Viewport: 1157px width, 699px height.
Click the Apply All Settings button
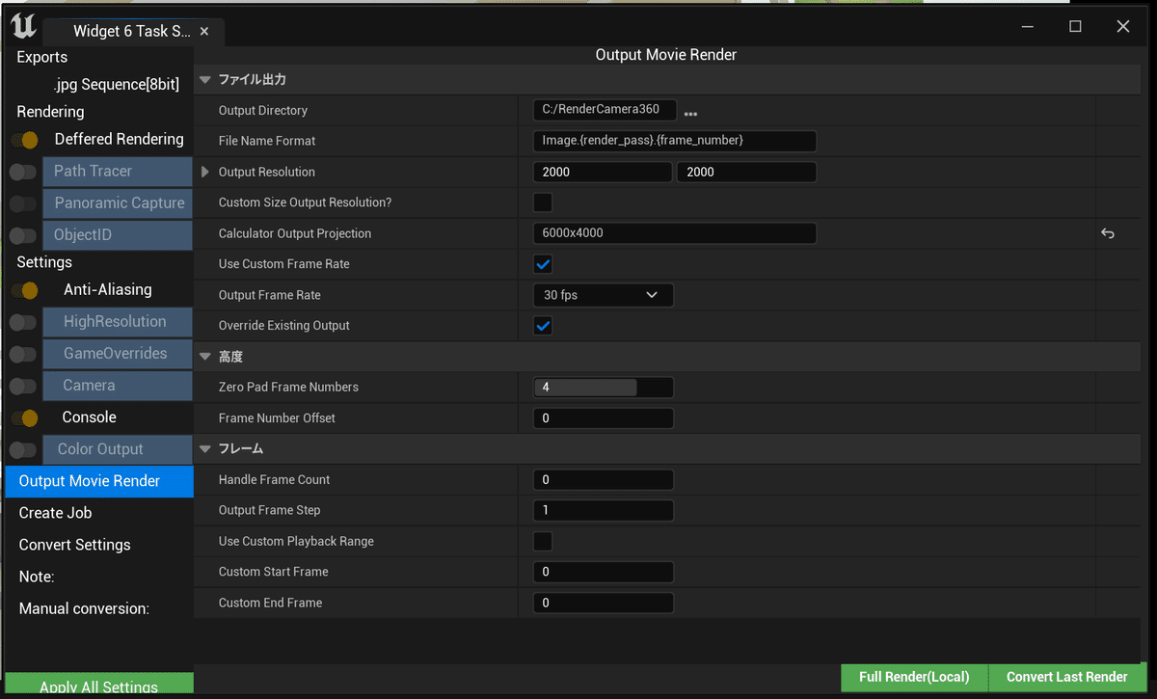pos(99,684)
